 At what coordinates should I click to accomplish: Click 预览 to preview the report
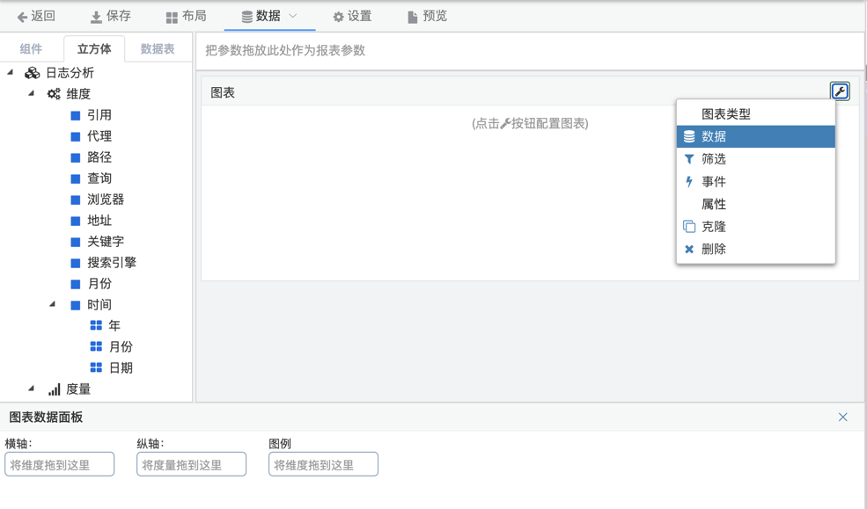pyautogui.click(x=427, y=16)
